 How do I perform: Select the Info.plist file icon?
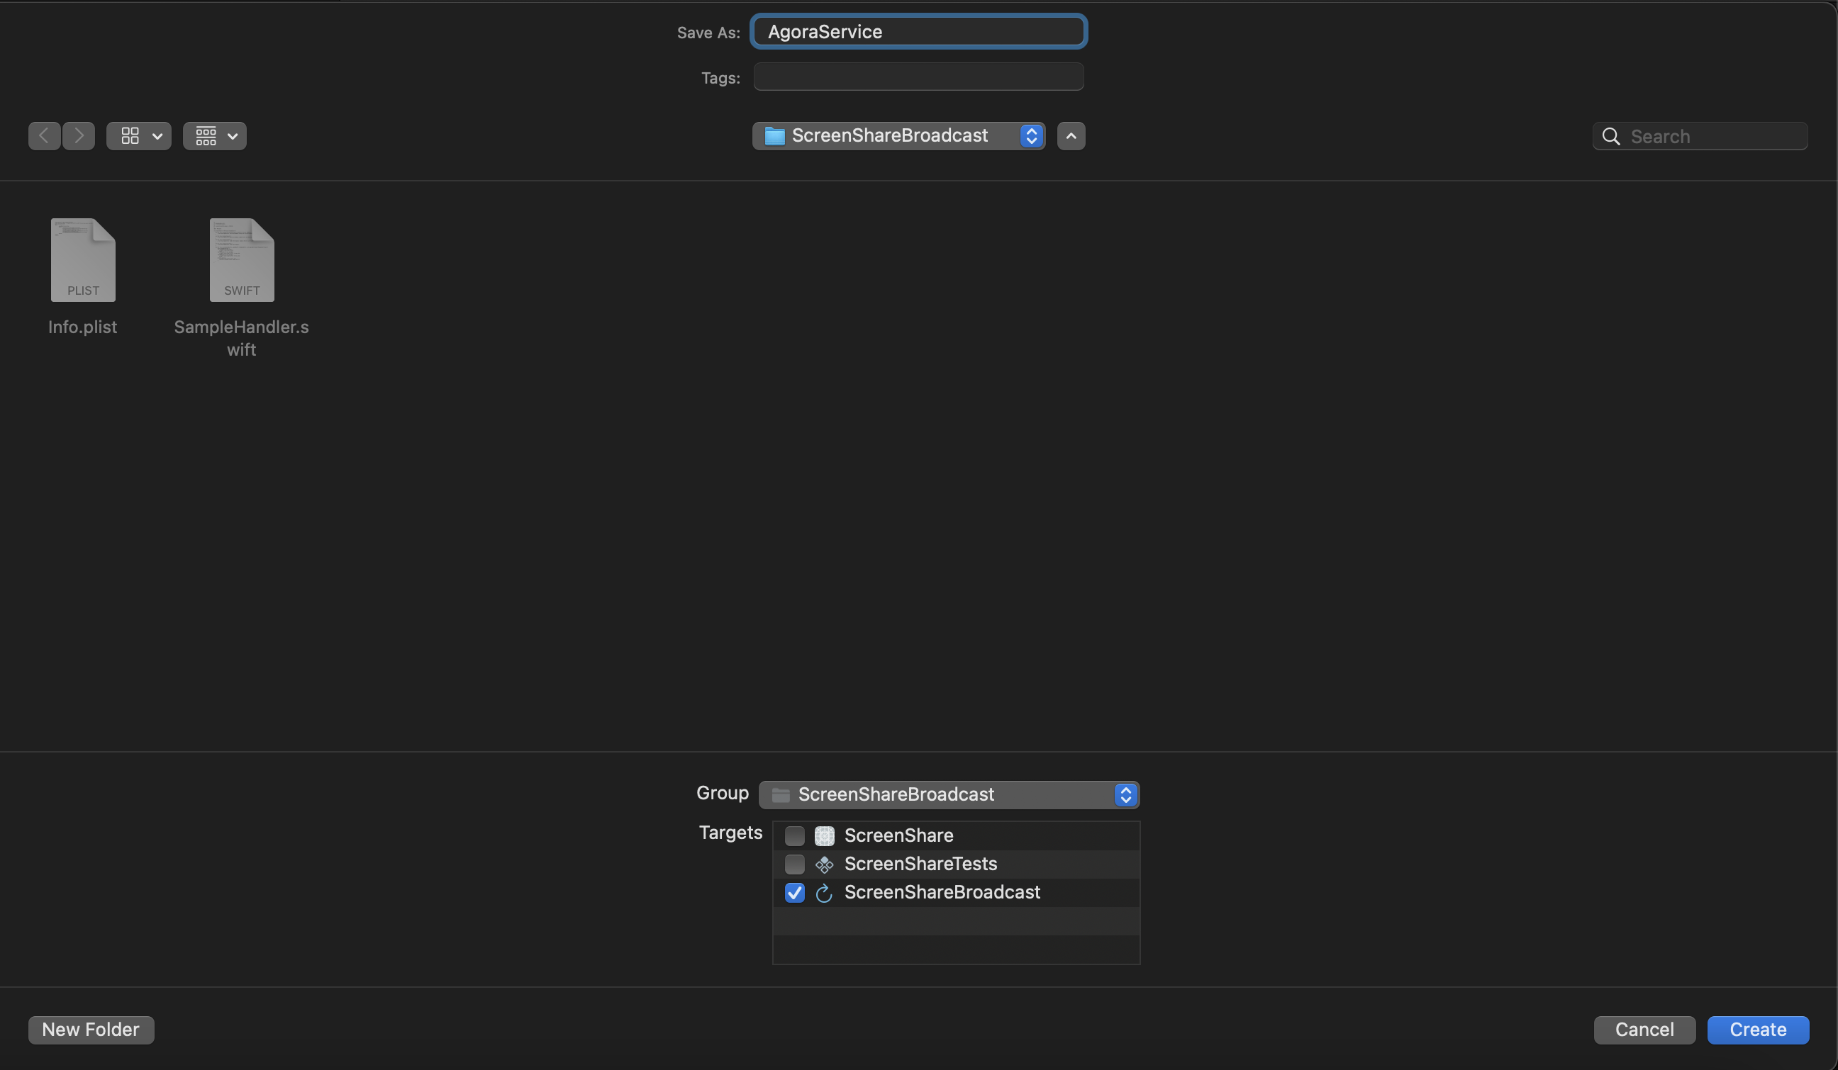tap(83, 259)
